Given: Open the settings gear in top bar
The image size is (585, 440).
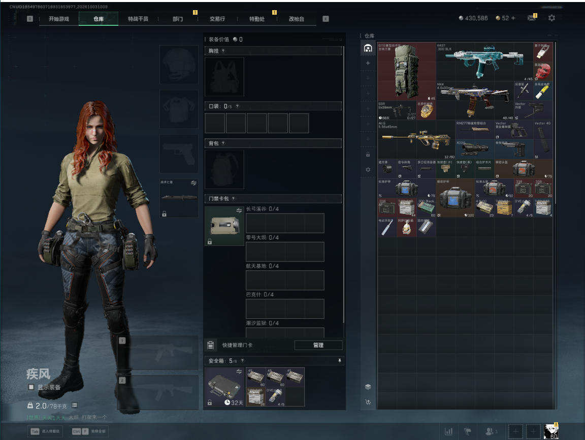Looking at the screenshot, I should point(551,18).
